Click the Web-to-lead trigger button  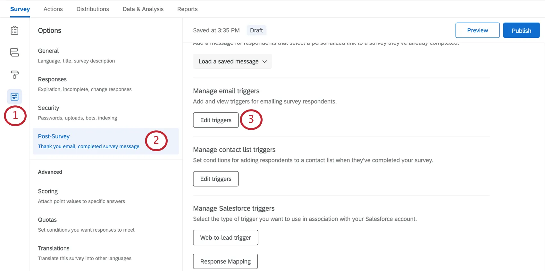click(x=225, y=238)
